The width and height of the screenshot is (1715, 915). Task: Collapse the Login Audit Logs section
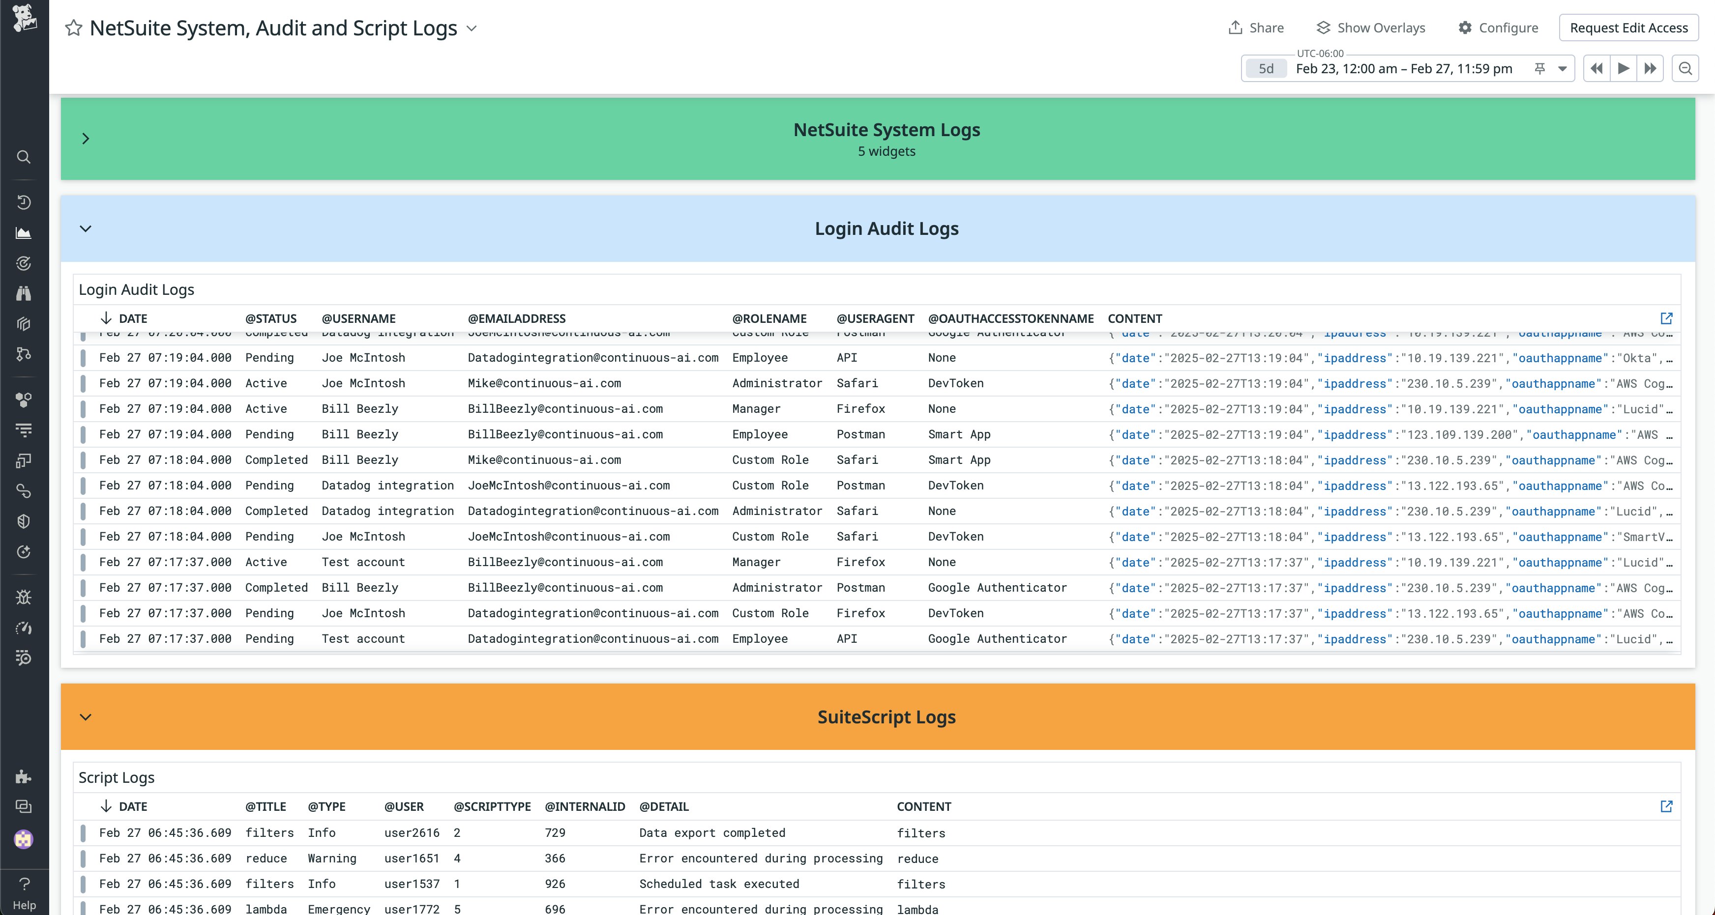(86, 228)
